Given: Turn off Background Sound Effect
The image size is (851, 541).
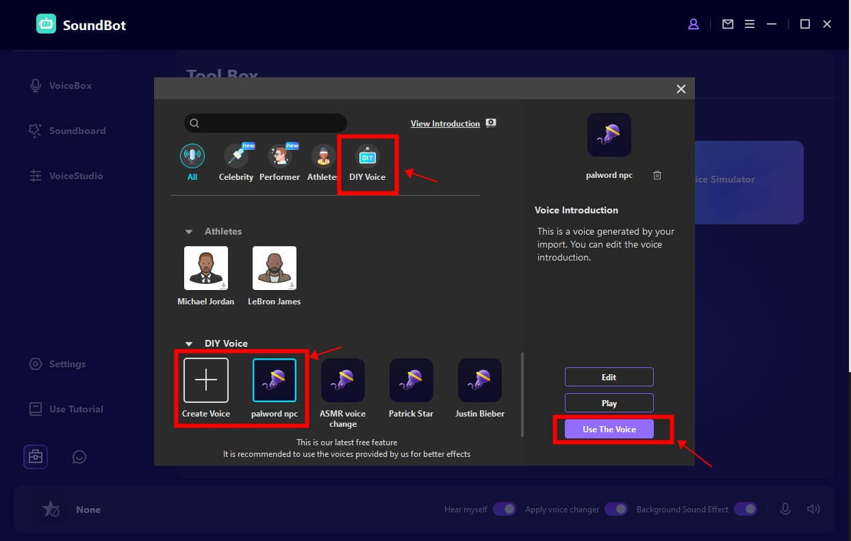Looking at the screenshot, I should pos(746,509).
